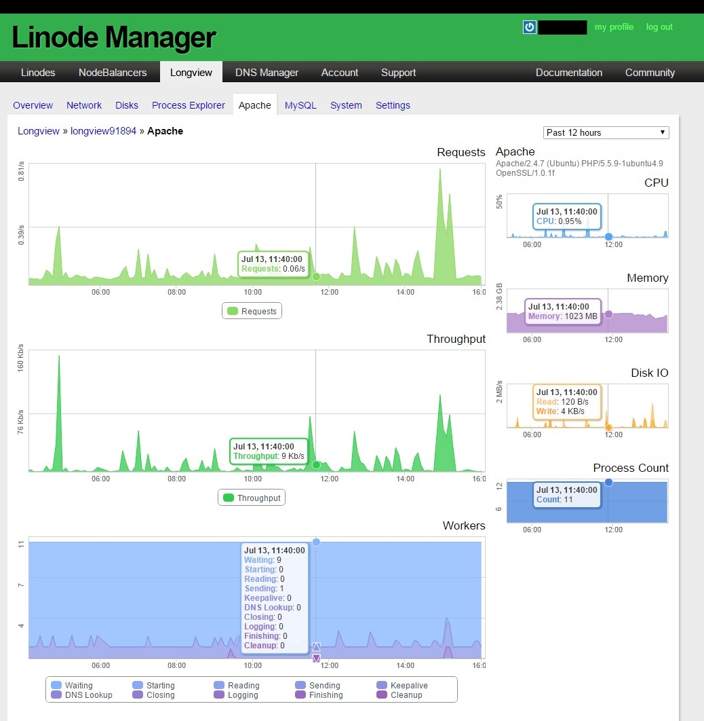Open the DNS Manager menu
Screen dimensions: 704x721
pos(267,72)
